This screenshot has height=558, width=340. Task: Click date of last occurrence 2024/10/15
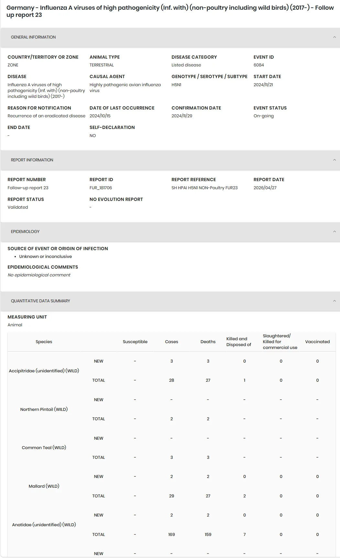[x=100, y=116]
